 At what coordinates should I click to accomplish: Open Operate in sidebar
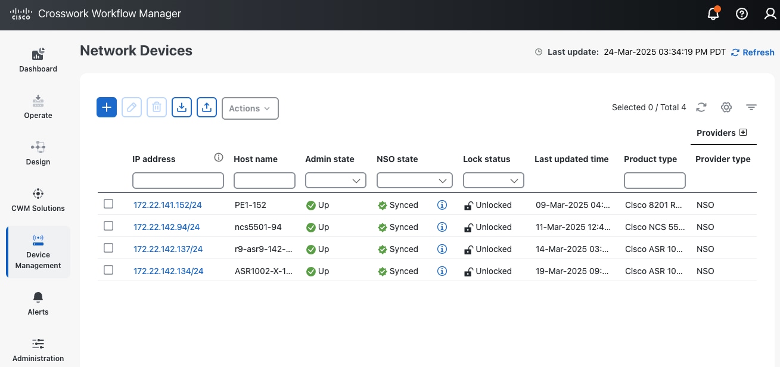click(38, 106)
